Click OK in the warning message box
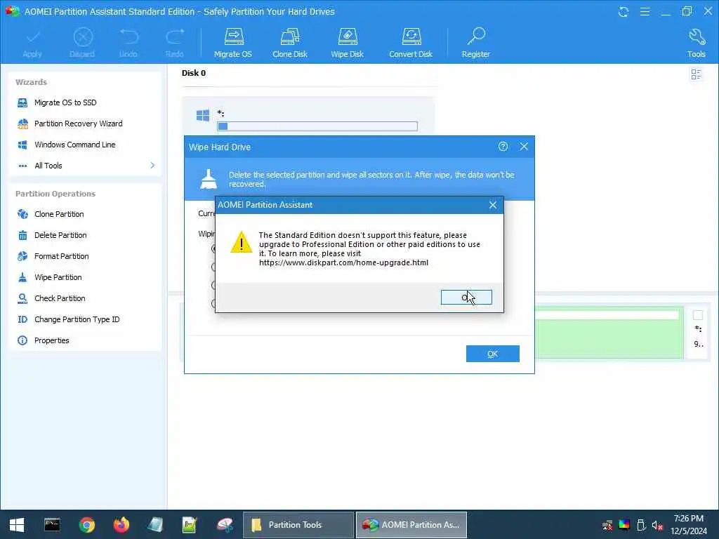Screen dimensions: 719x539 (466, 297)
